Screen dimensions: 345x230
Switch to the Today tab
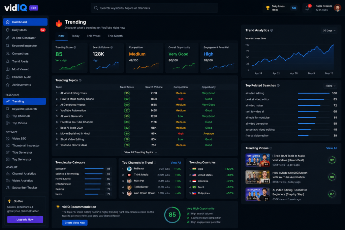coord(75,36)
